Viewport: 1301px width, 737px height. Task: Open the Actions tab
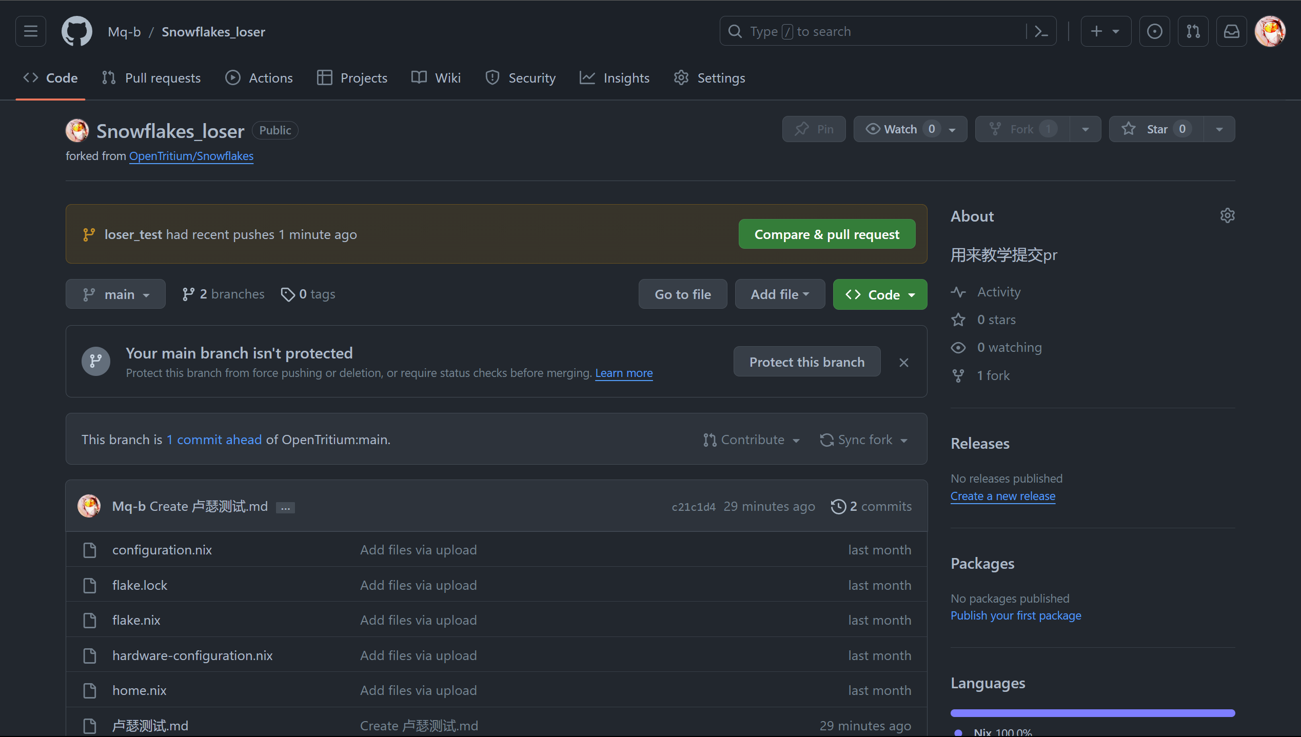click(259, 78)
